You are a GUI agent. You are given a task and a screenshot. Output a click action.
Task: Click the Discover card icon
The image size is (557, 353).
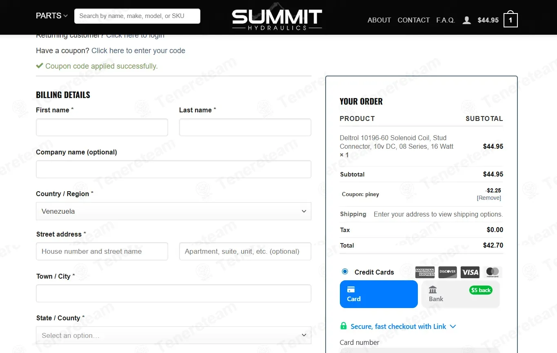(x=447, y=272)
